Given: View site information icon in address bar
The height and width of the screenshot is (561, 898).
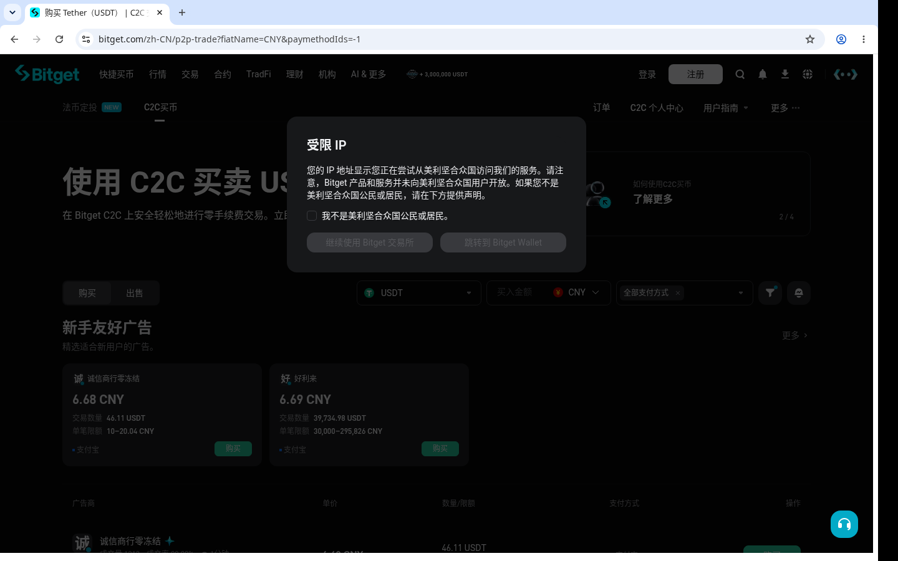Looking at the screenshot, I should coord(86,39).
